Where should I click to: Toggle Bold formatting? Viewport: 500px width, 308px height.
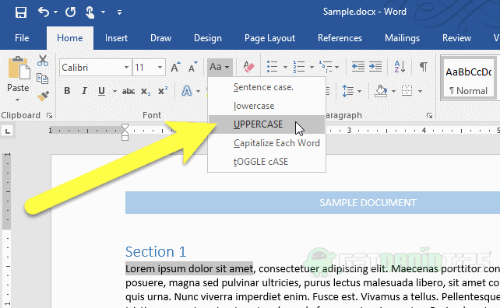tap(67, 91)
